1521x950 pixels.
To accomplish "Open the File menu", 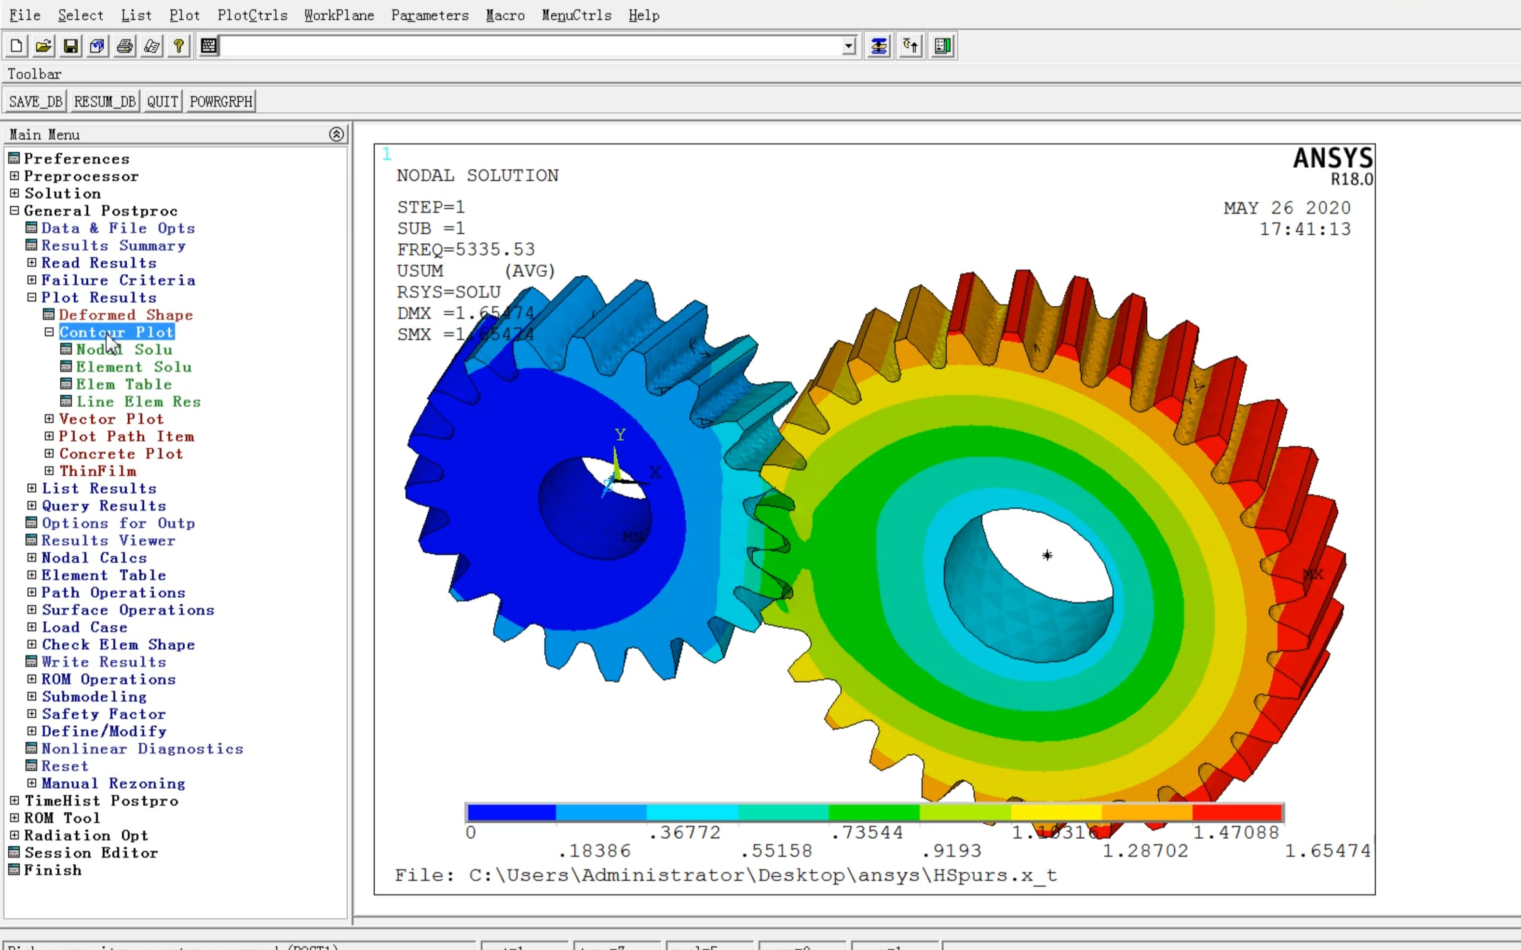I will point(23,14).
